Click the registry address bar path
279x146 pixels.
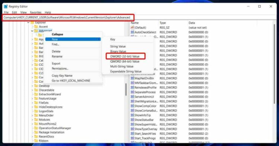pyautogui.click(x=67, y=17)
